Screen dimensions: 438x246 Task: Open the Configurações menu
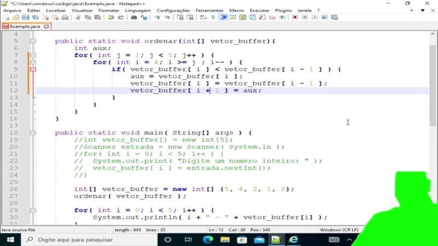(x=173, y=10)
